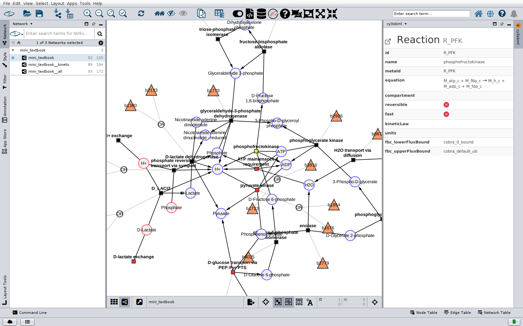The width and height of the screenshot is (523, 326).
Task: Click the NDEx search magnifier button
Action: tap(100, 34)
